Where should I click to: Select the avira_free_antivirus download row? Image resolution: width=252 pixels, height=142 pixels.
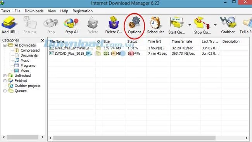[x=148, y=48]
